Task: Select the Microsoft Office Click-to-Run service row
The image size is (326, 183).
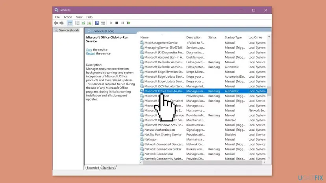Action: pos(203,91)
